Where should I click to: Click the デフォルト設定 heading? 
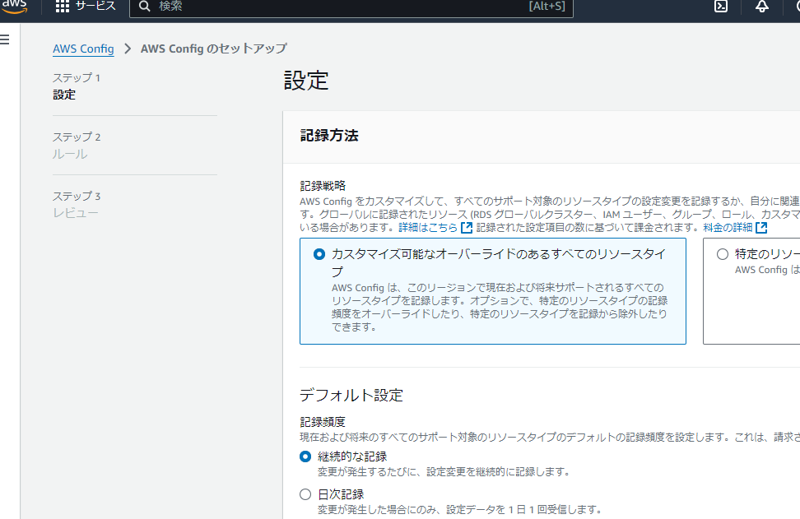[351, 395]
